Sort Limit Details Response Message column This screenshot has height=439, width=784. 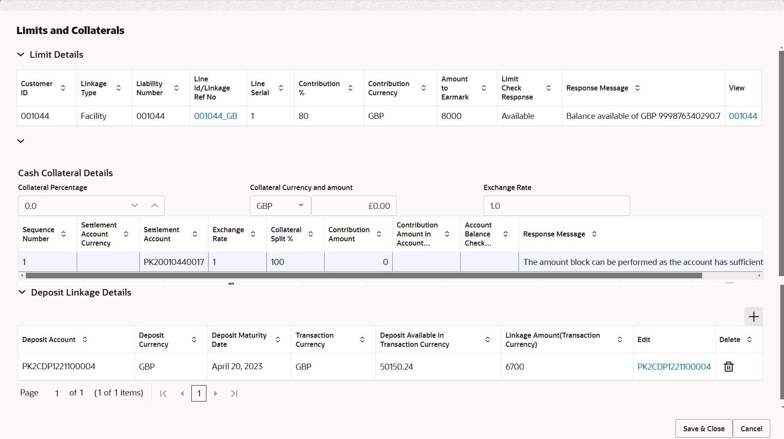coord(637,88)
